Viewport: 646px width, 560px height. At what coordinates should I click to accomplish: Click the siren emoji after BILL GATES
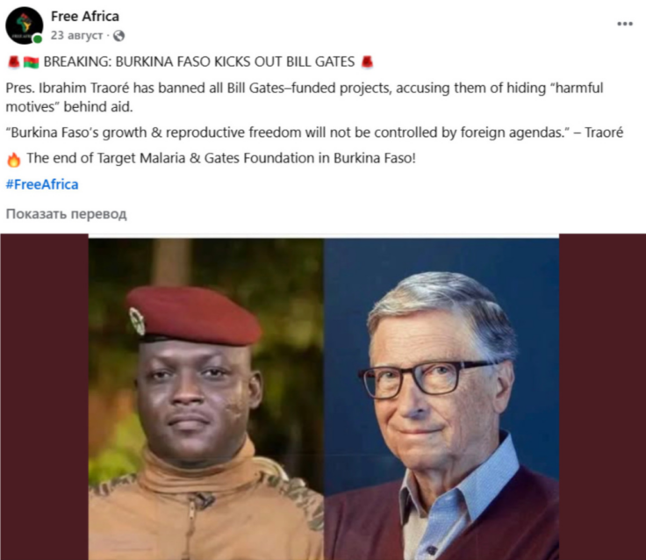[367, 61]
